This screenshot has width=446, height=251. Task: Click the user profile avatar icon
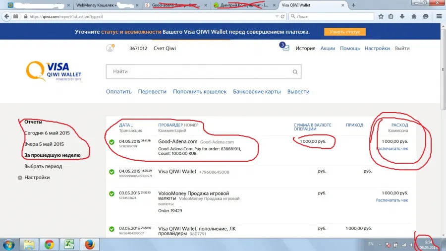click(x=110, y=48)
